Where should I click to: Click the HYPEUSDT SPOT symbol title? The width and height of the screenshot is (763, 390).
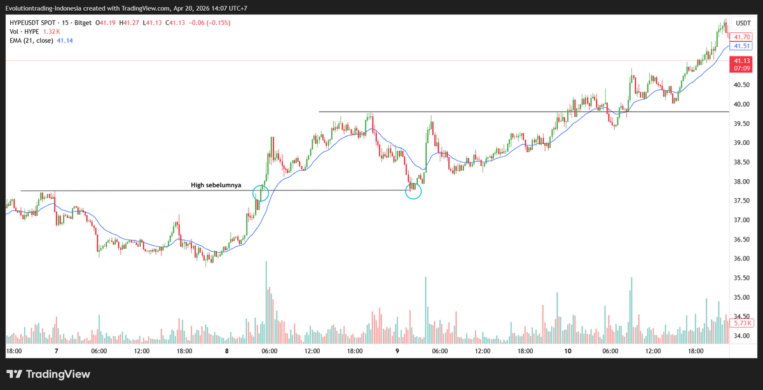coord(34,23)
